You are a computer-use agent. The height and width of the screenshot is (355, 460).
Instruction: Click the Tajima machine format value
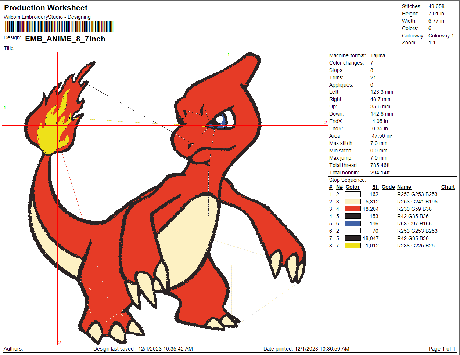378,55
